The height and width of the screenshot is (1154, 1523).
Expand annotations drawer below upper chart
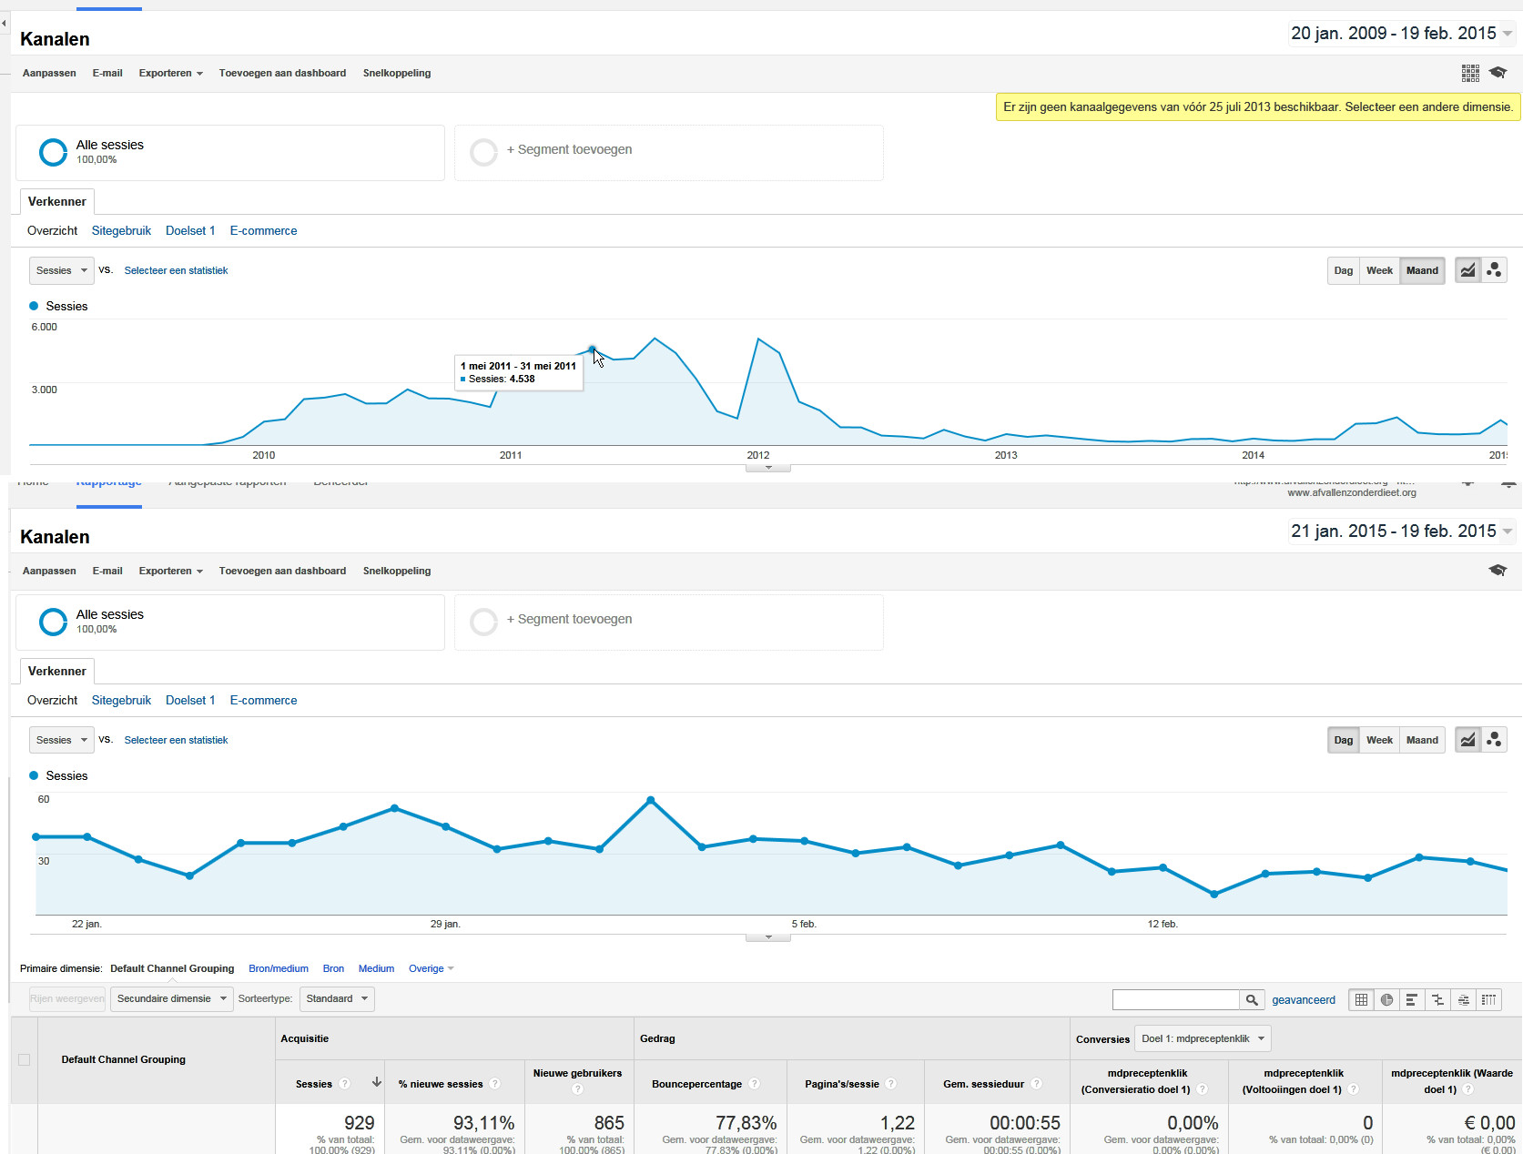(x=768, y=468)
